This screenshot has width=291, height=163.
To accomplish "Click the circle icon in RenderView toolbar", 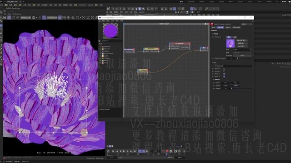I will 77,18.
